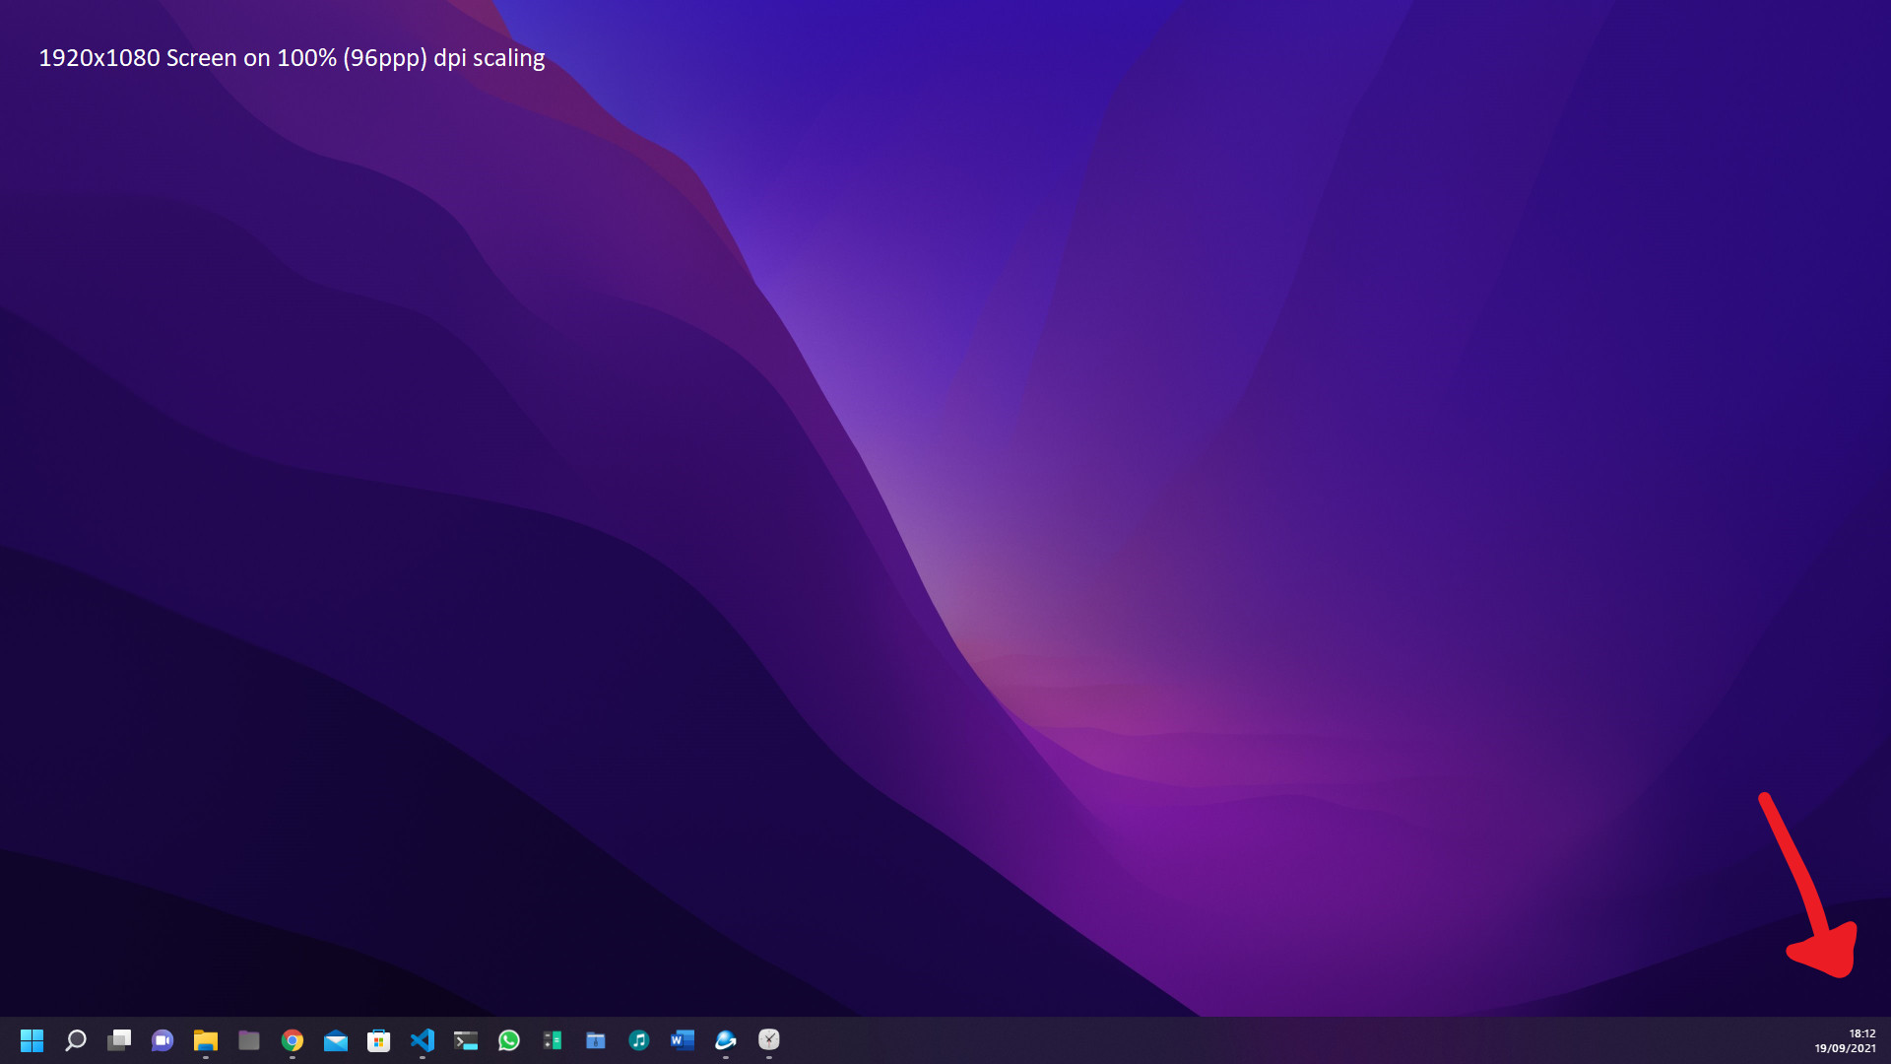The image size is (1891, 1064).
Task: Open the Mail app
Action: coord(336,1040)
